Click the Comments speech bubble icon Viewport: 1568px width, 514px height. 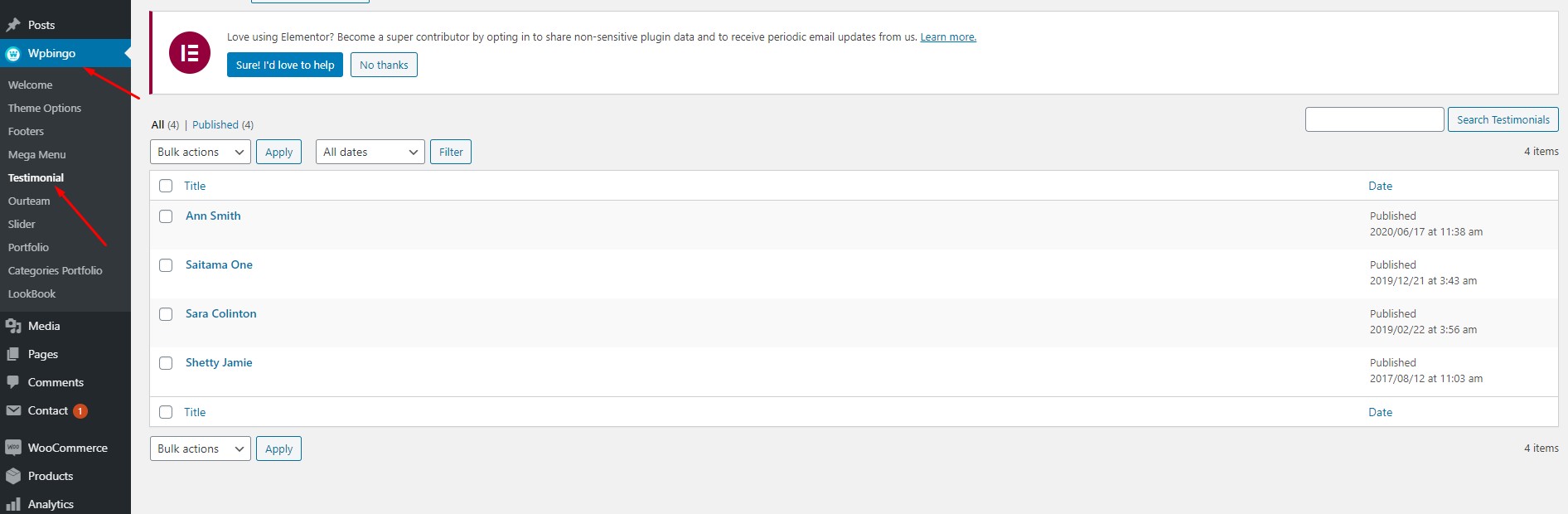13,382
